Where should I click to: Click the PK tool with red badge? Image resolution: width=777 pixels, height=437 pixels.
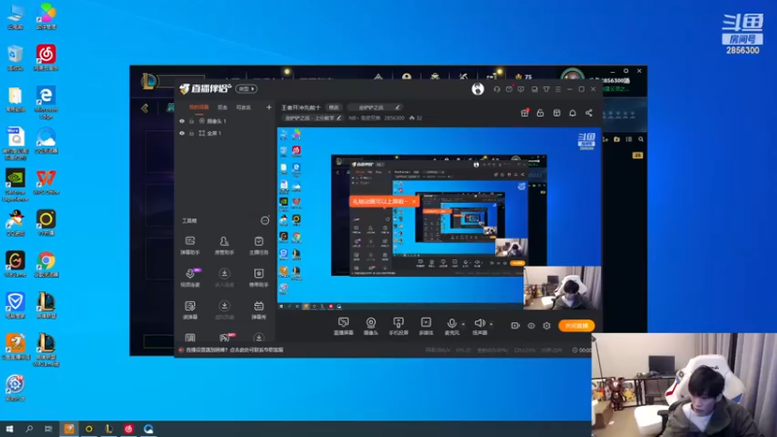click(x=225, y=337)
